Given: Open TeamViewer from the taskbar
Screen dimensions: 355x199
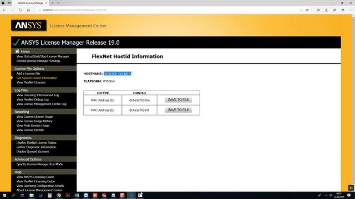Looking at the screenshot, I should click(x=86, y=195).
